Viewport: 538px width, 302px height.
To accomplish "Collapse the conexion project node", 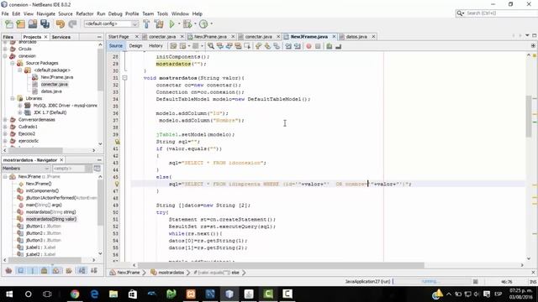I will tap(5, 56).
